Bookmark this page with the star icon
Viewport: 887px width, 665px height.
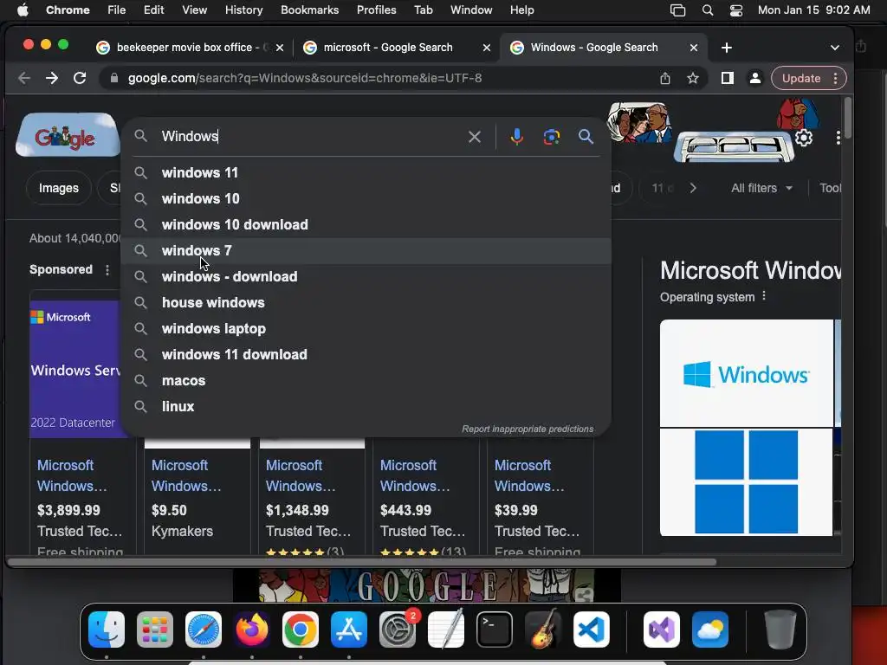[x=693, y=78]
